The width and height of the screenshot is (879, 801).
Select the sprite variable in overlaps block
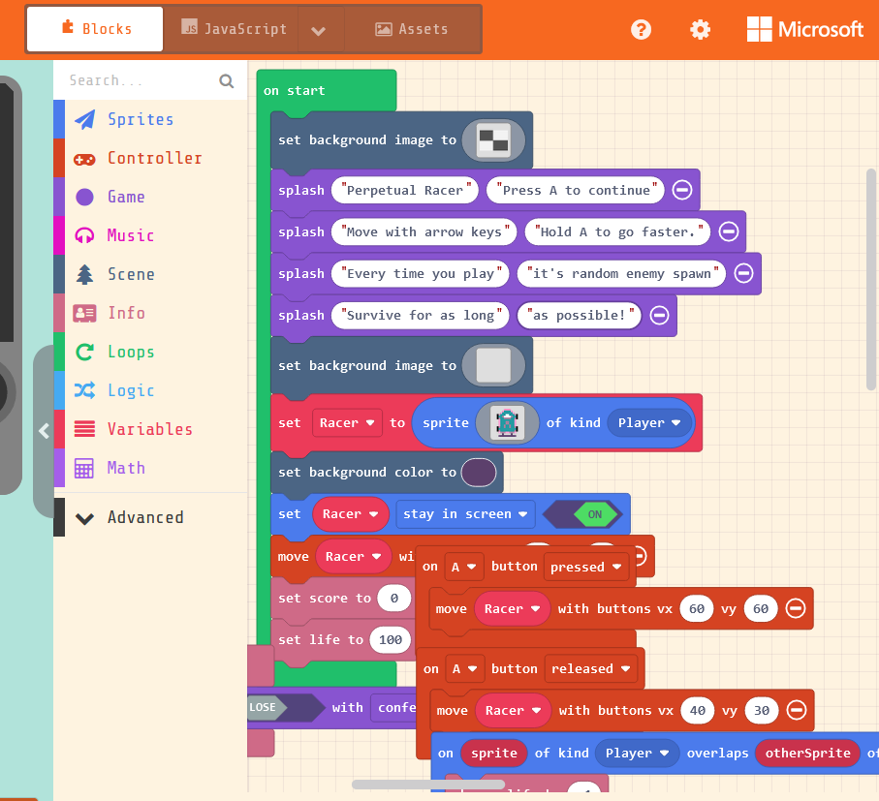[493, 754]
